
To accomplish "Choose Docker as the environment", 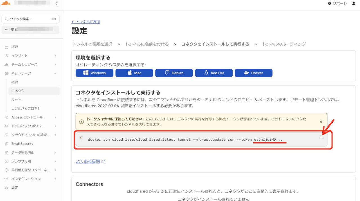I will 254,73.
